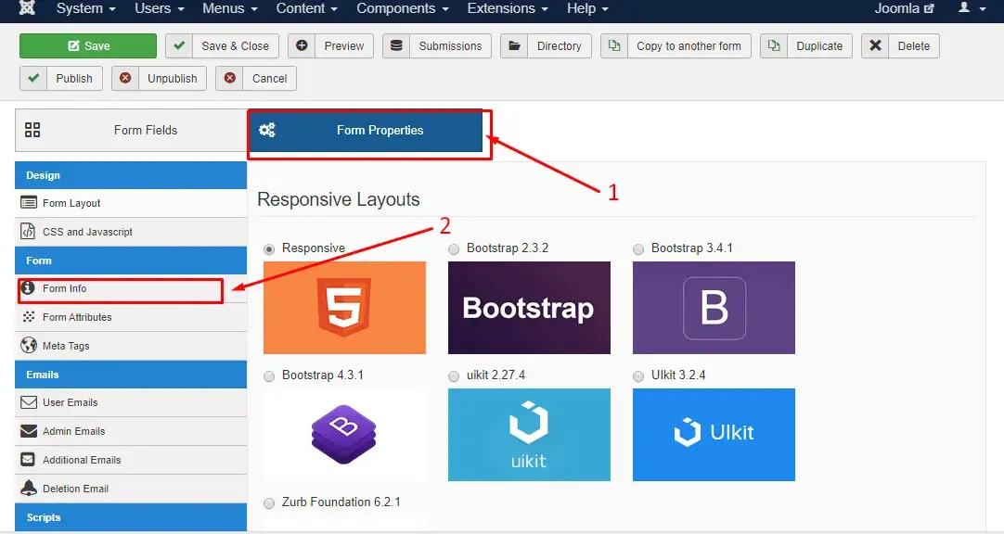Click the Joomla logo icon
This screenshot has width=1004, height=534.
point(27,7)
